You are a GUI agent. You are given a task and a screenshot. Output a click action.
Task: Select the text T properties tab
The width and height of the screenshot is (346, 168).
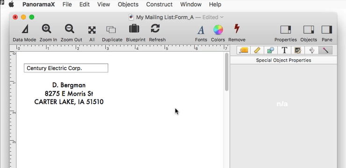point(284,50)
